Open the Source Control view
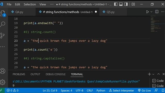 2,36
